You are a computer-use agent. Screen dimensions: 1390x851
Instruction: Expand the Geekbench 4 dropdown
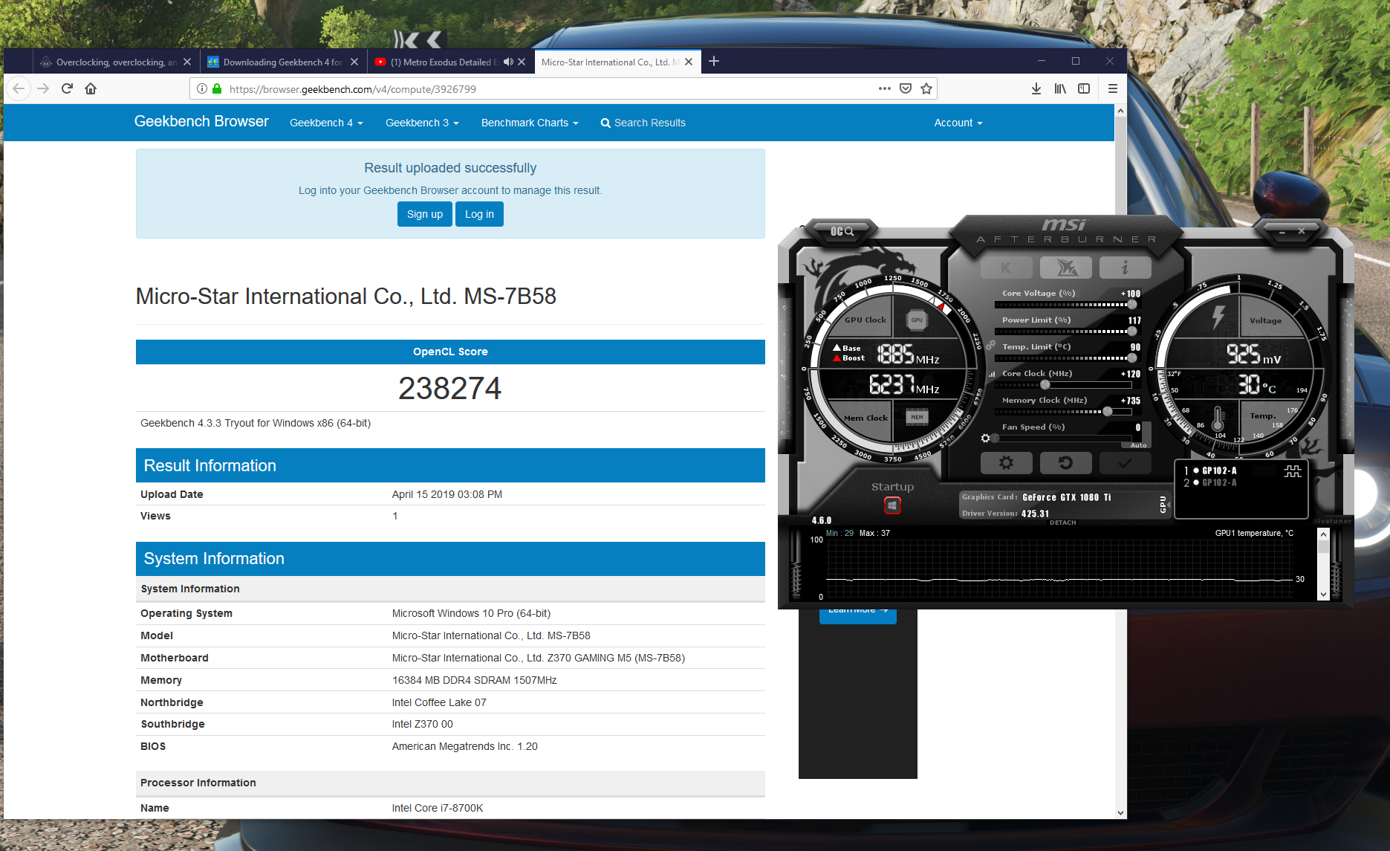tap(326, 123)
